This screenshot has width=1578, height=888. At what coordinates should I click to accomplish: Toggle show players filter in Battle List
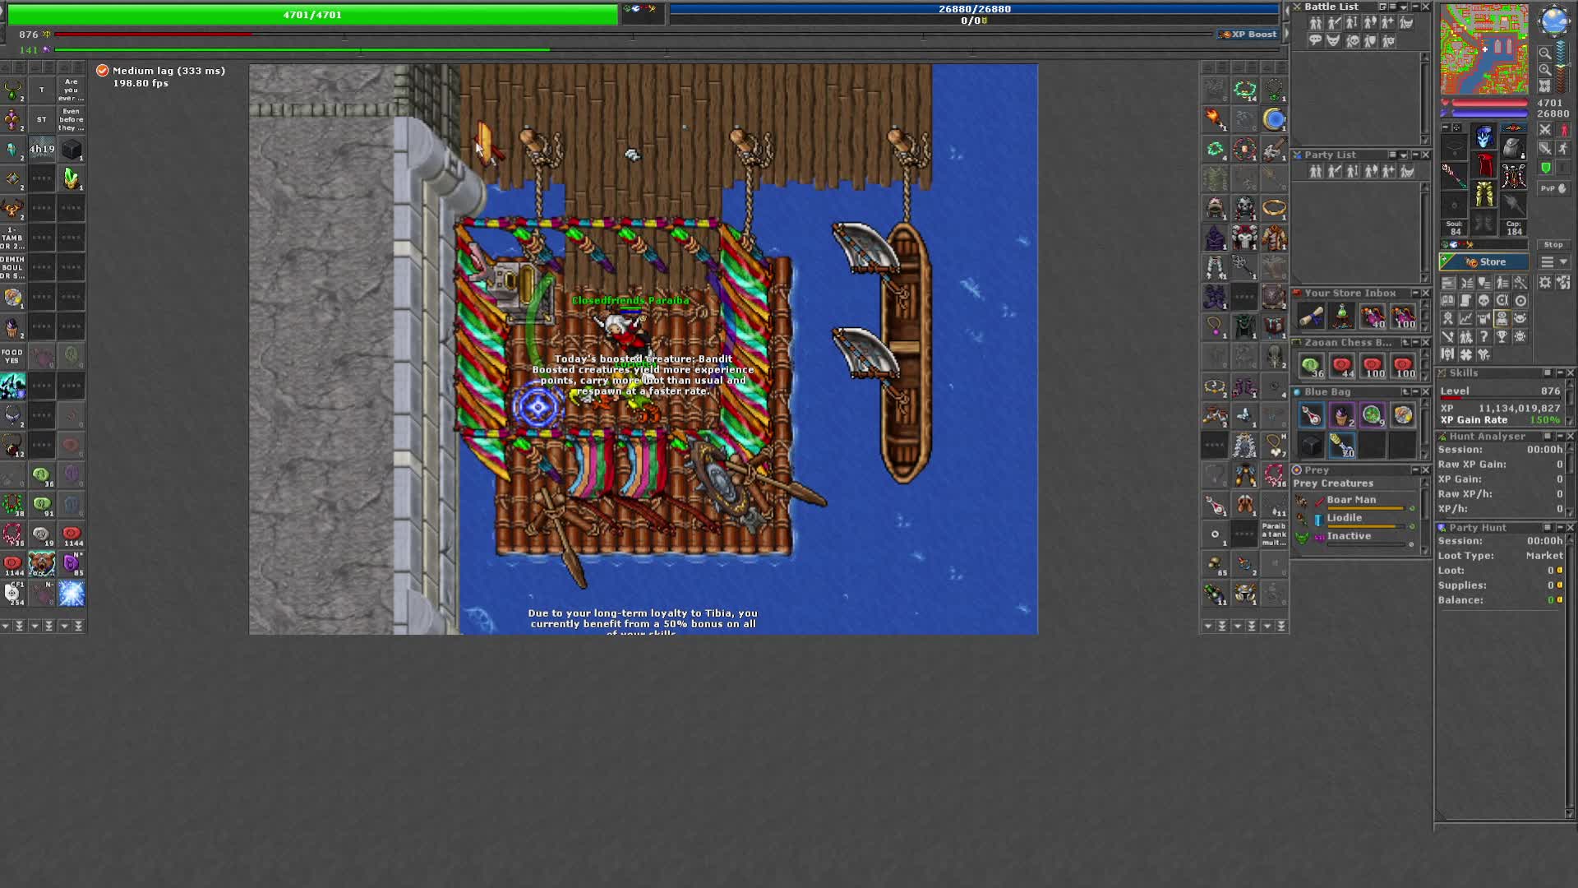1316,23
